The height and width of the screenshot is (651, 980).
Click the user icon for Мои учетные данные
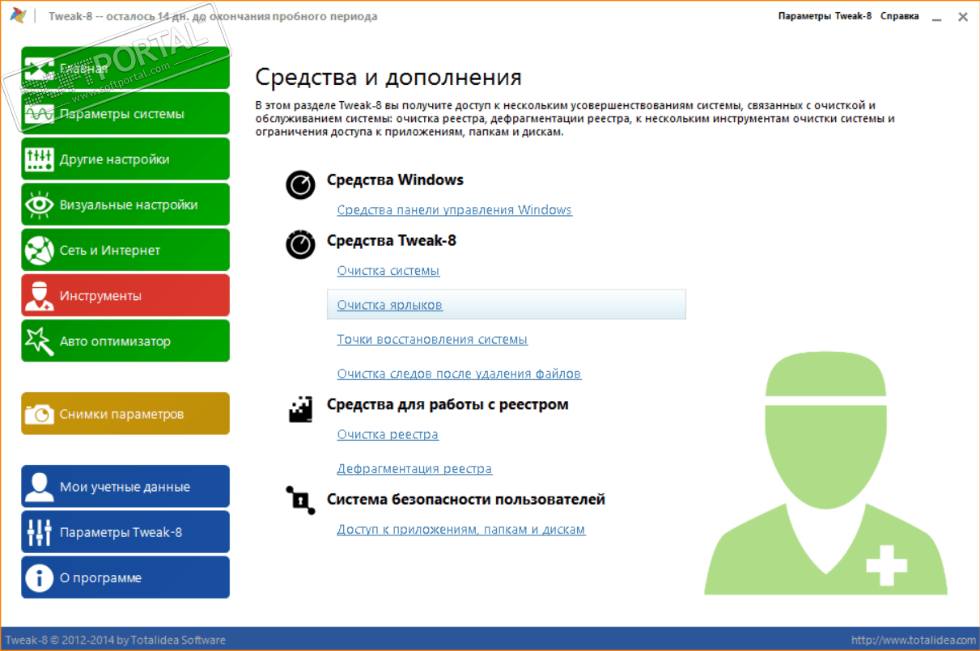tap(39, 487)
